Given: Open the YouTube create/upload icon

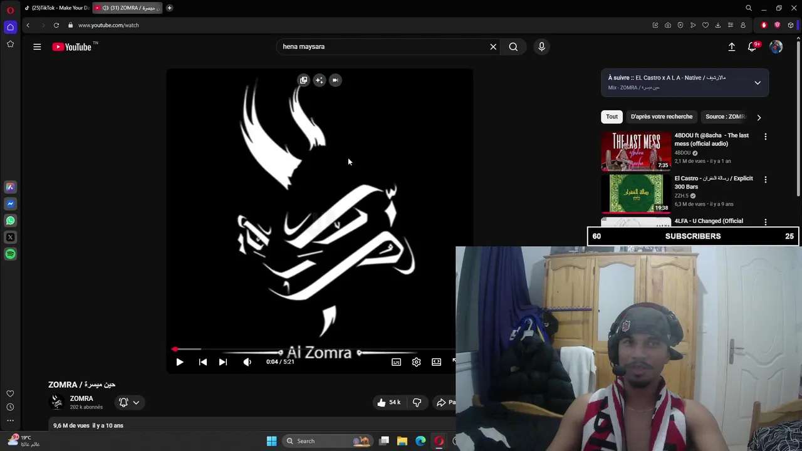Looking at the screenshot, I should pyautogui.click(x=731, y=47).
